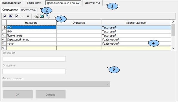Click inside the Описание input field
This screenshot has height=102, width=178.
(34, 71)
